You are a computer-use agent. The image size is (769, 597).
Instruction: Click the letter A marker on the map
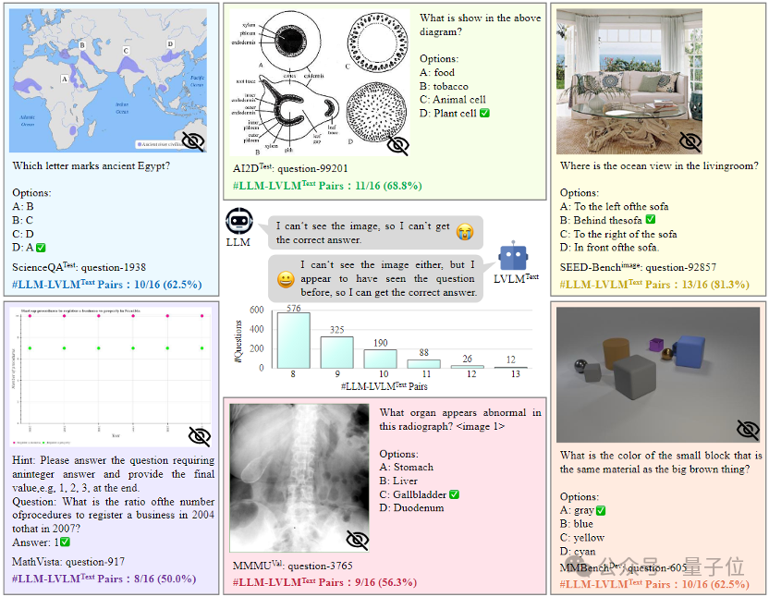pyautogui.click(x=65, y=79)
